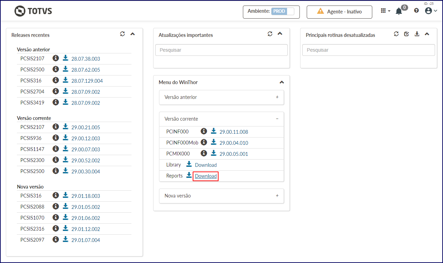Show info for PCSIS2300
This screenshot has height=263, width=443.
56,160
